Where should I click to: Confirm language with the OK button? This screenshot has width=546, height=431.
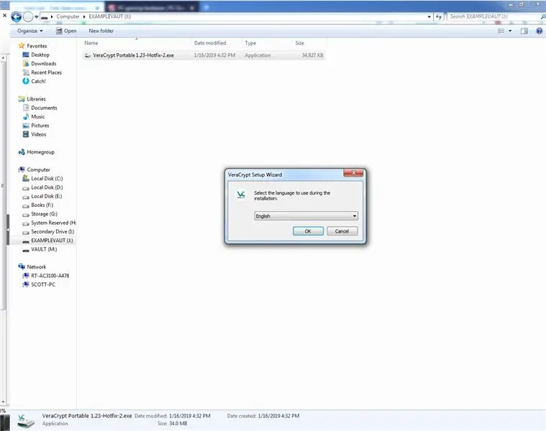pyautogui.click(x=308, y=231)
